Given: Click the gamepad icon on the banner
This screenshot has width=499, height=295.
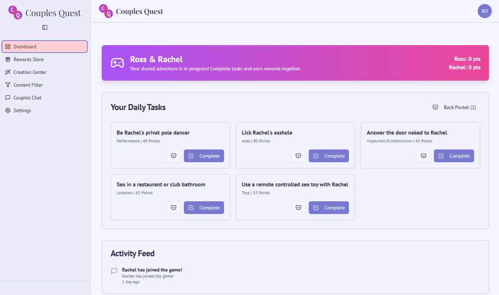Looking at the screenshot, I should (x=117, y=63).
